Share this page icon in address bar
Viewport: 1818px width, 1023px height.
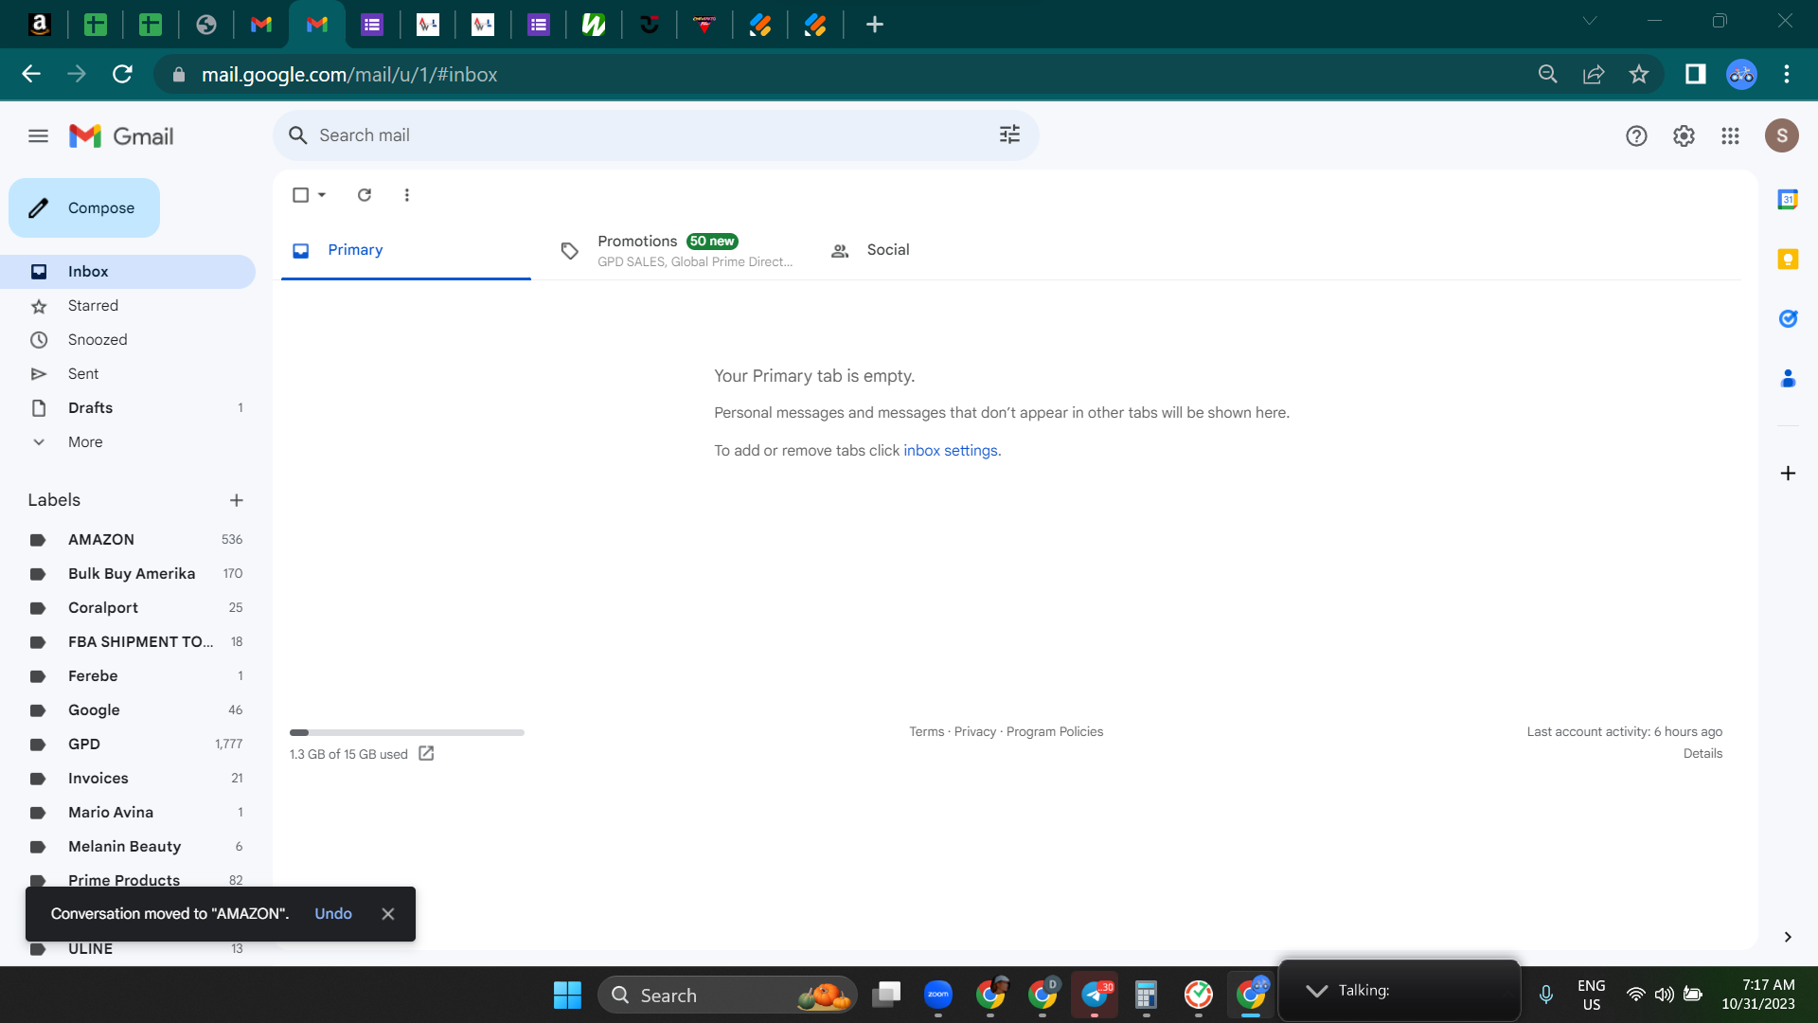click(1594, 75)
